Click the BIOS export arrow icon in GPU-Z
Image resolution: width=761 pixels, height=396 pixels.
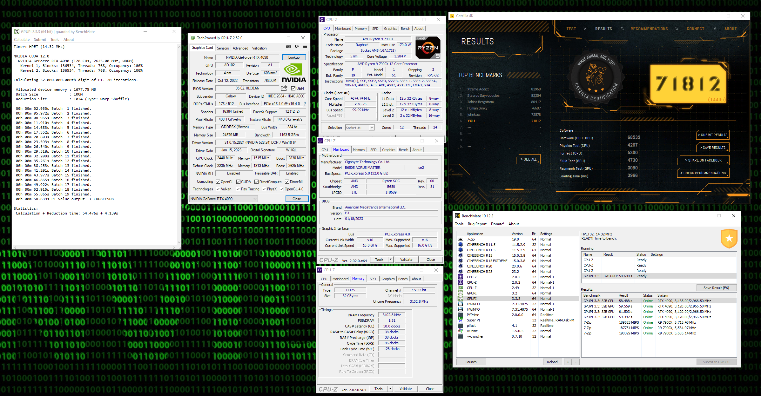coord(284,88)
